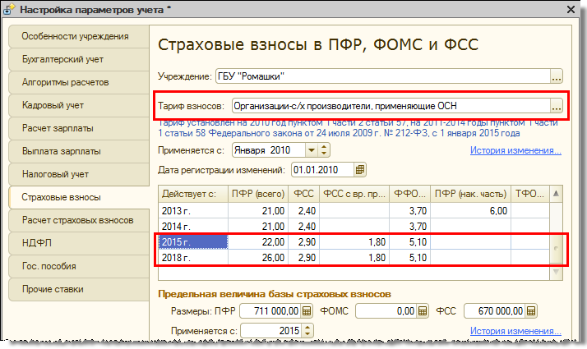Image resolution: width=587 pixels, height=349 pixels.
Task: Click the window title bar application icon
Action: 8,9
